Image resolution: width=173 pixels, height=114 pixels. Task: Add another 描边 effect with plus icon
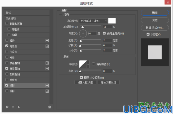(47, 41)
